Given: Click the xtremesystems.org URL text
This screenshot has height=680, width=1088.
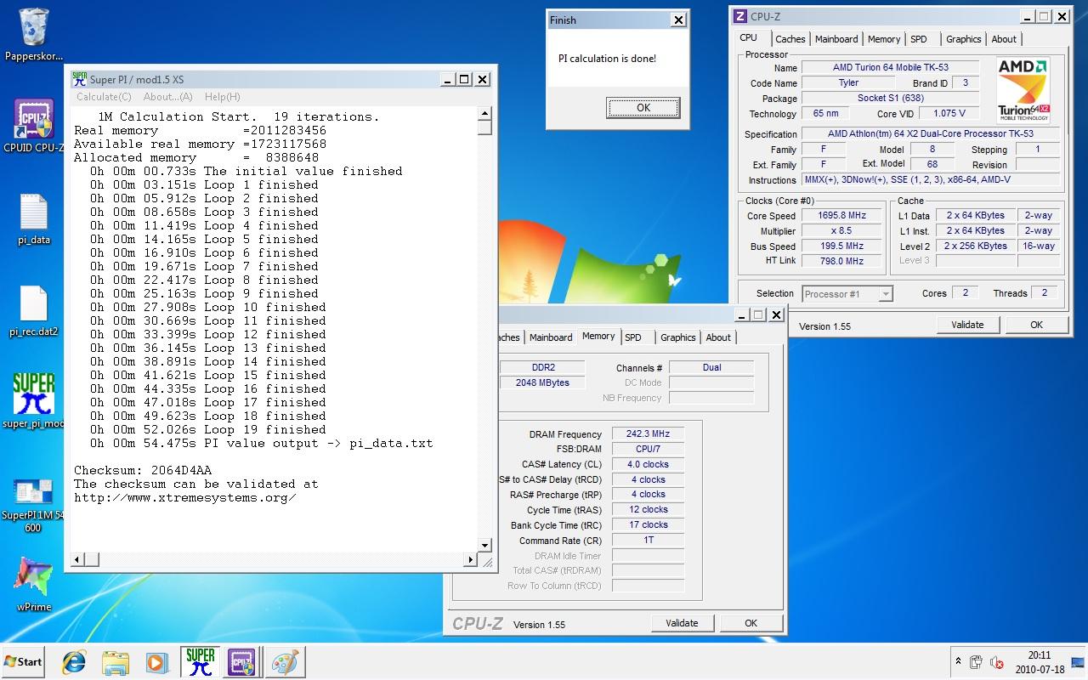Looking at the screenshot, I should click(x=184, y=497).
